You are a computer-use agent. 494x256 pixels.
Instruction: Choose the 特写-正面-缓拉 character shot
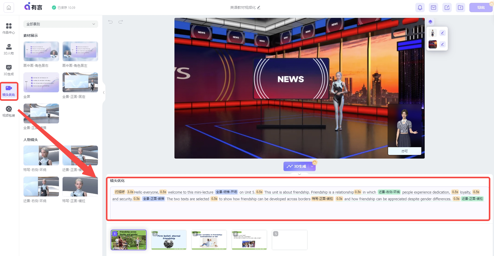(x=80, y=187)
